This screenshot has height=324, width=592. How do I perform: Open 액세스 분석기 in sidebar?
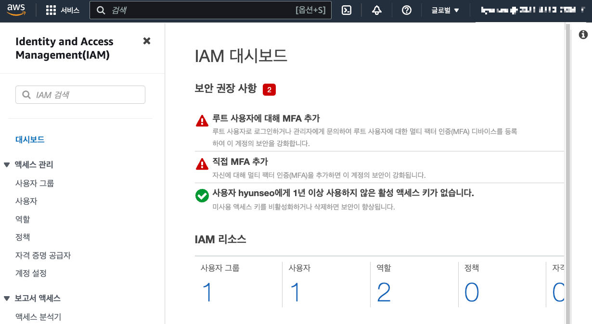tap(39, 317)
